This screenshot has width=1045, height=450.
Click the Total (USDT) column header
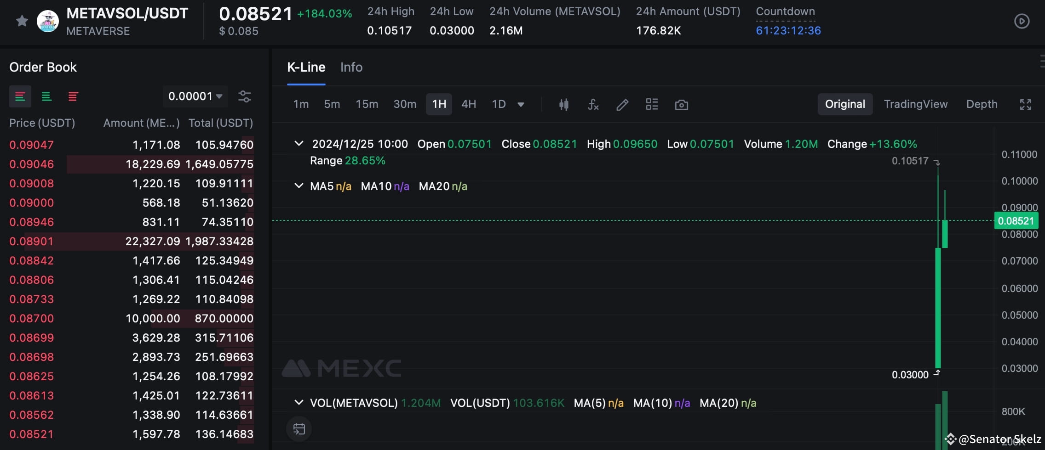(221, 123)
